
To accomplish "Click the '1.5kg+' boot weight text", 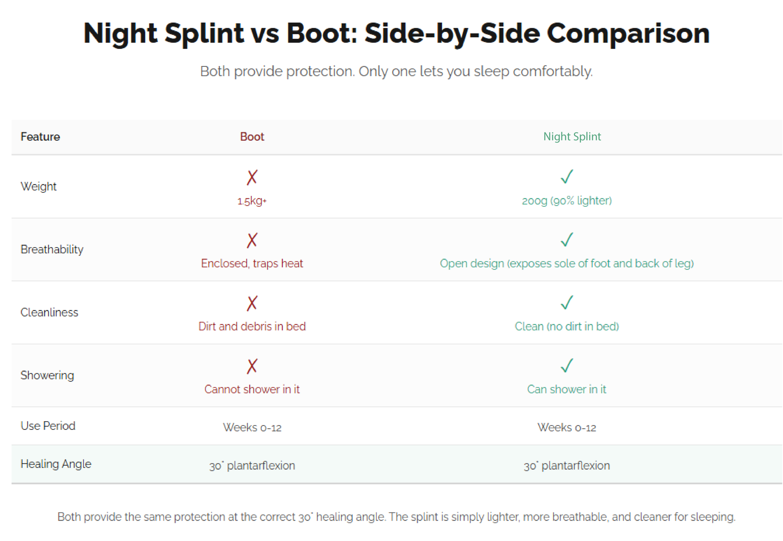I will pos(252,201).
